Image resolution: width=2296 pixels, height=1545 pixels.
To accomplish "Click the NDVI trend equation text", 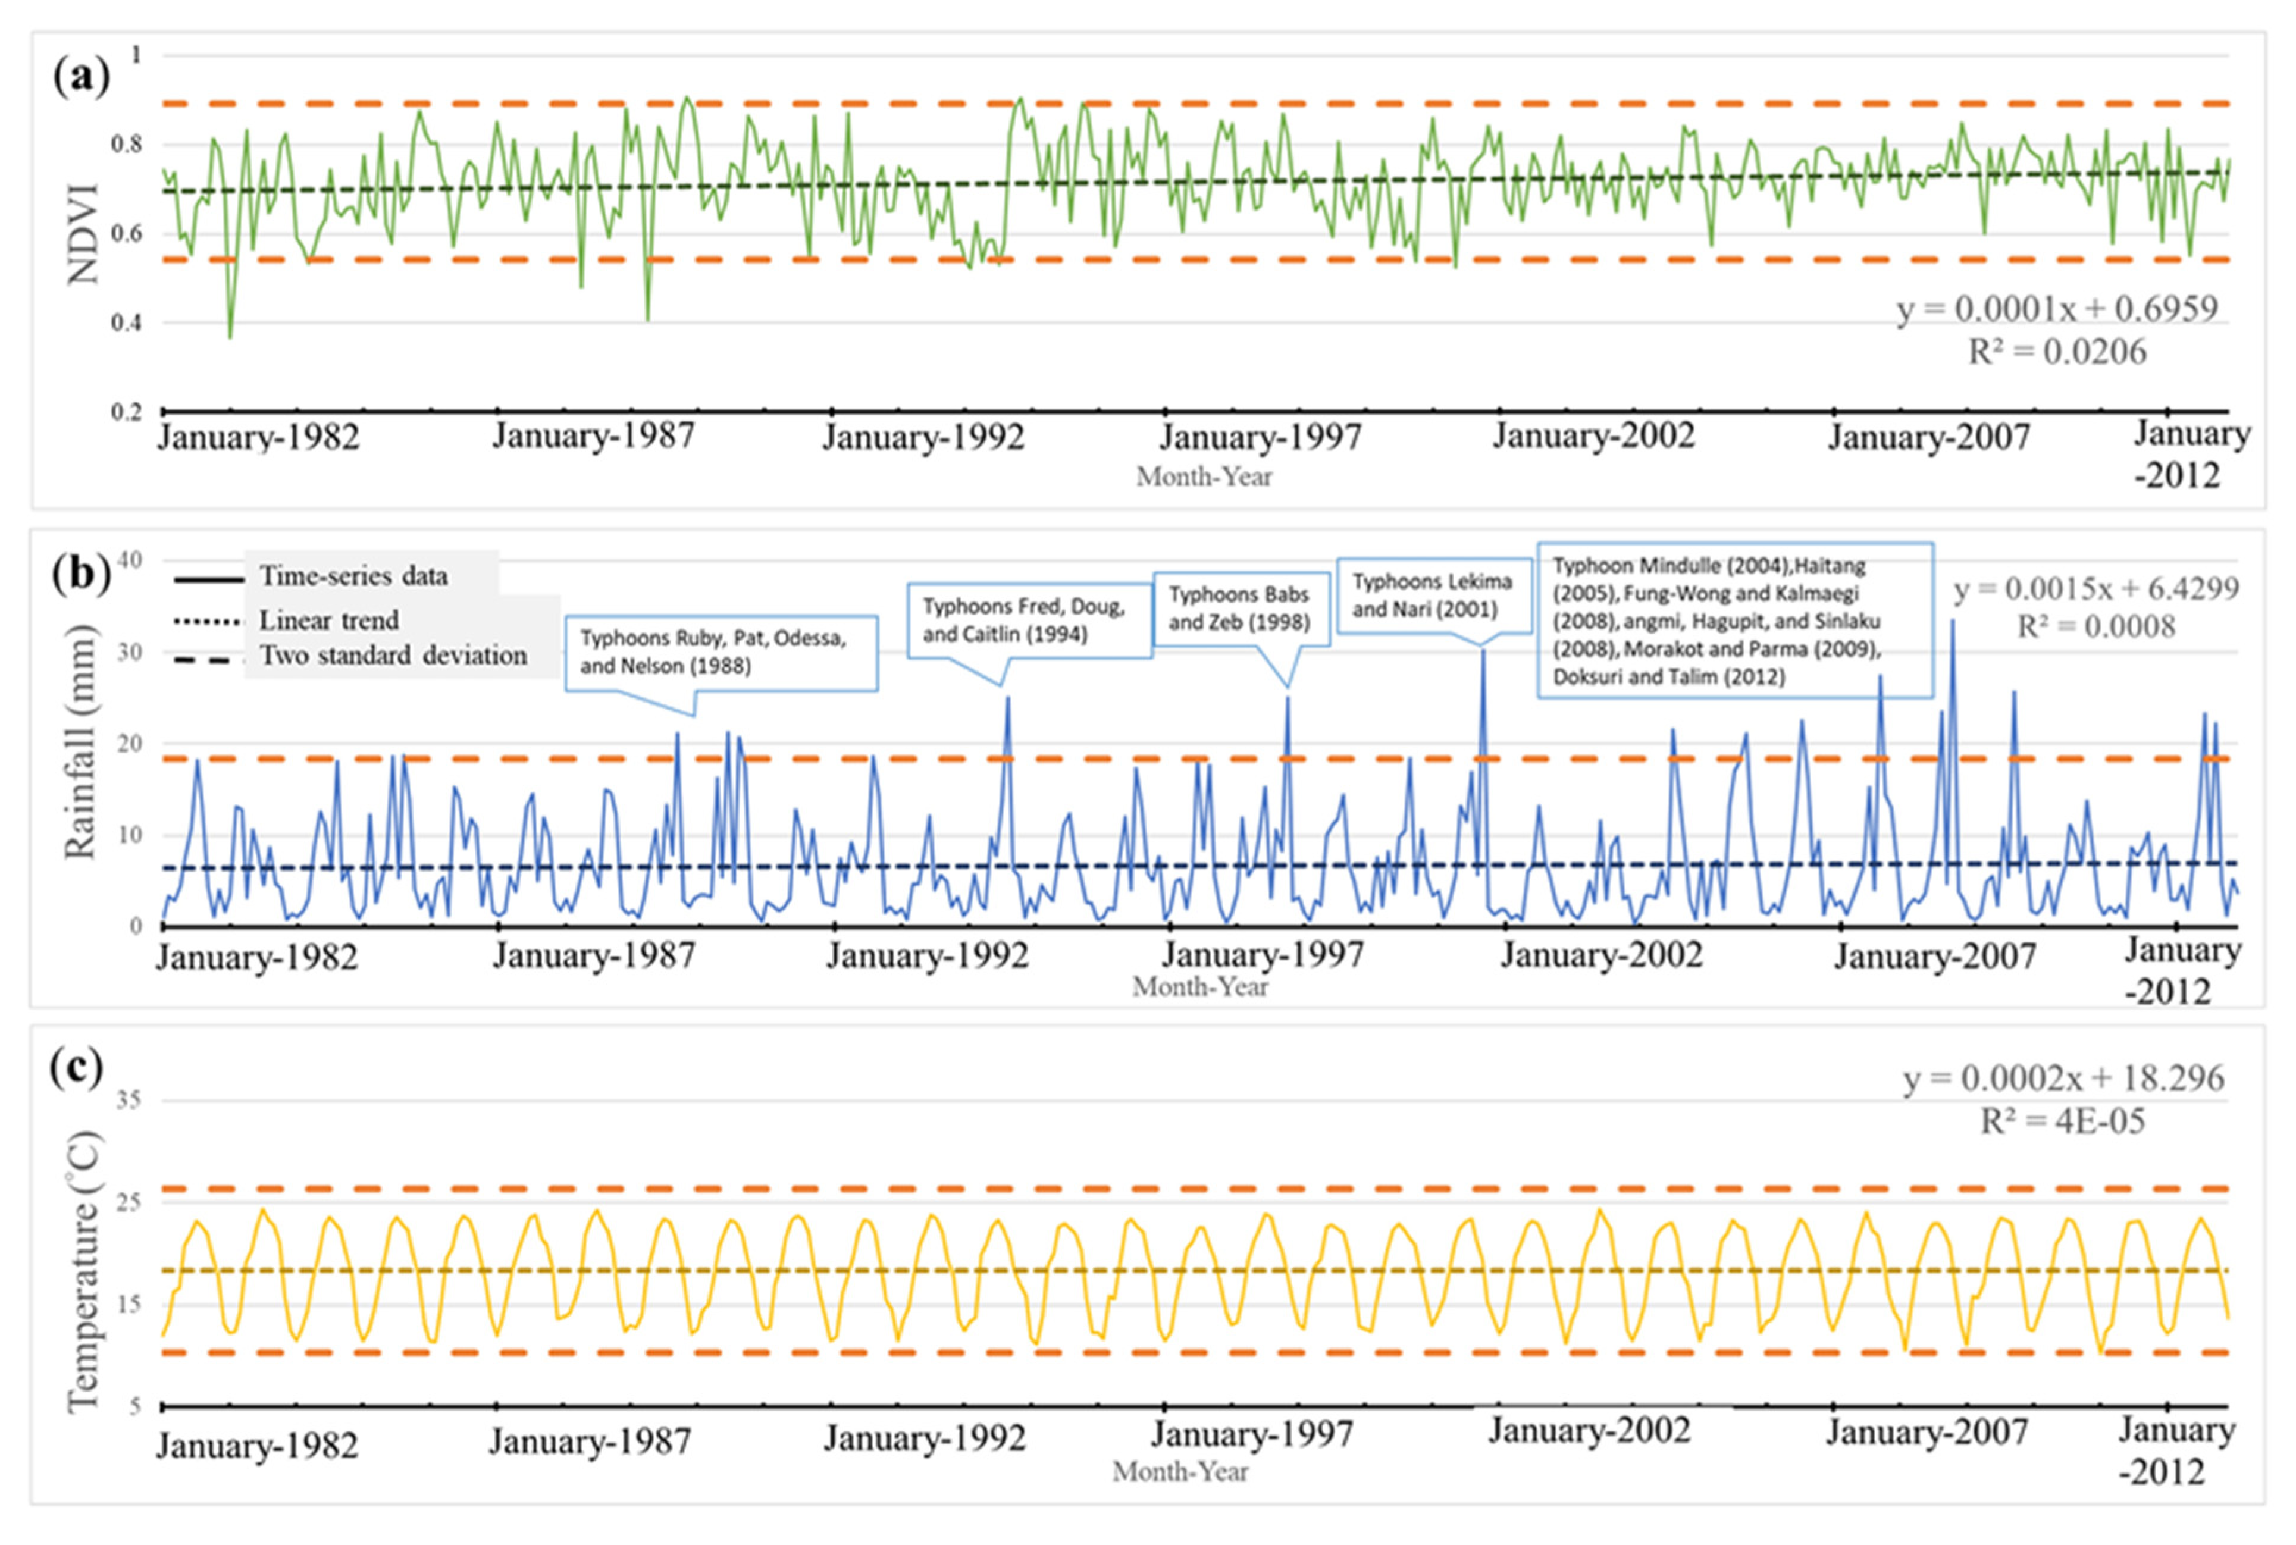I will [2057, 311].
